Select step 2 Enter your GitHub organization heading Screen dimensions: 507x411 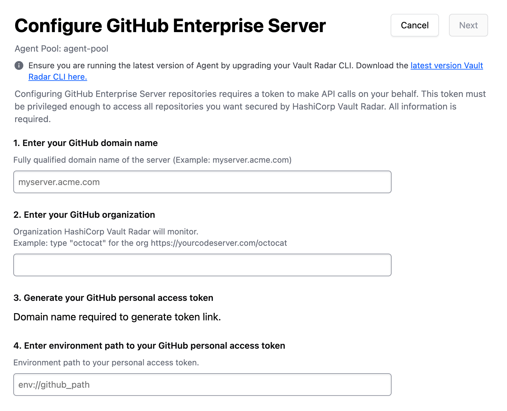point(84,215)
